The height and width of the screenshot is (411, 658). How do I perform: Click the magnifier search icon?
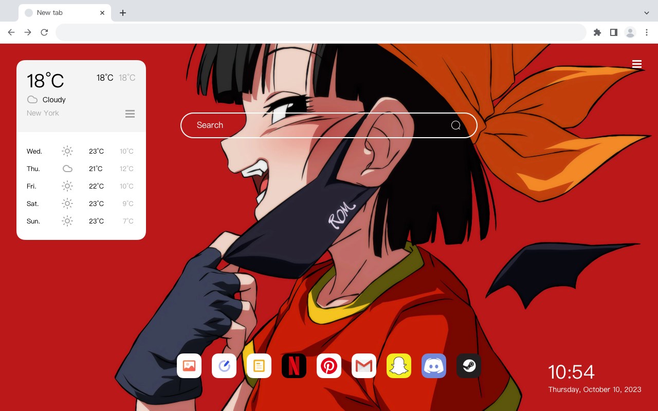coord(455,125)
